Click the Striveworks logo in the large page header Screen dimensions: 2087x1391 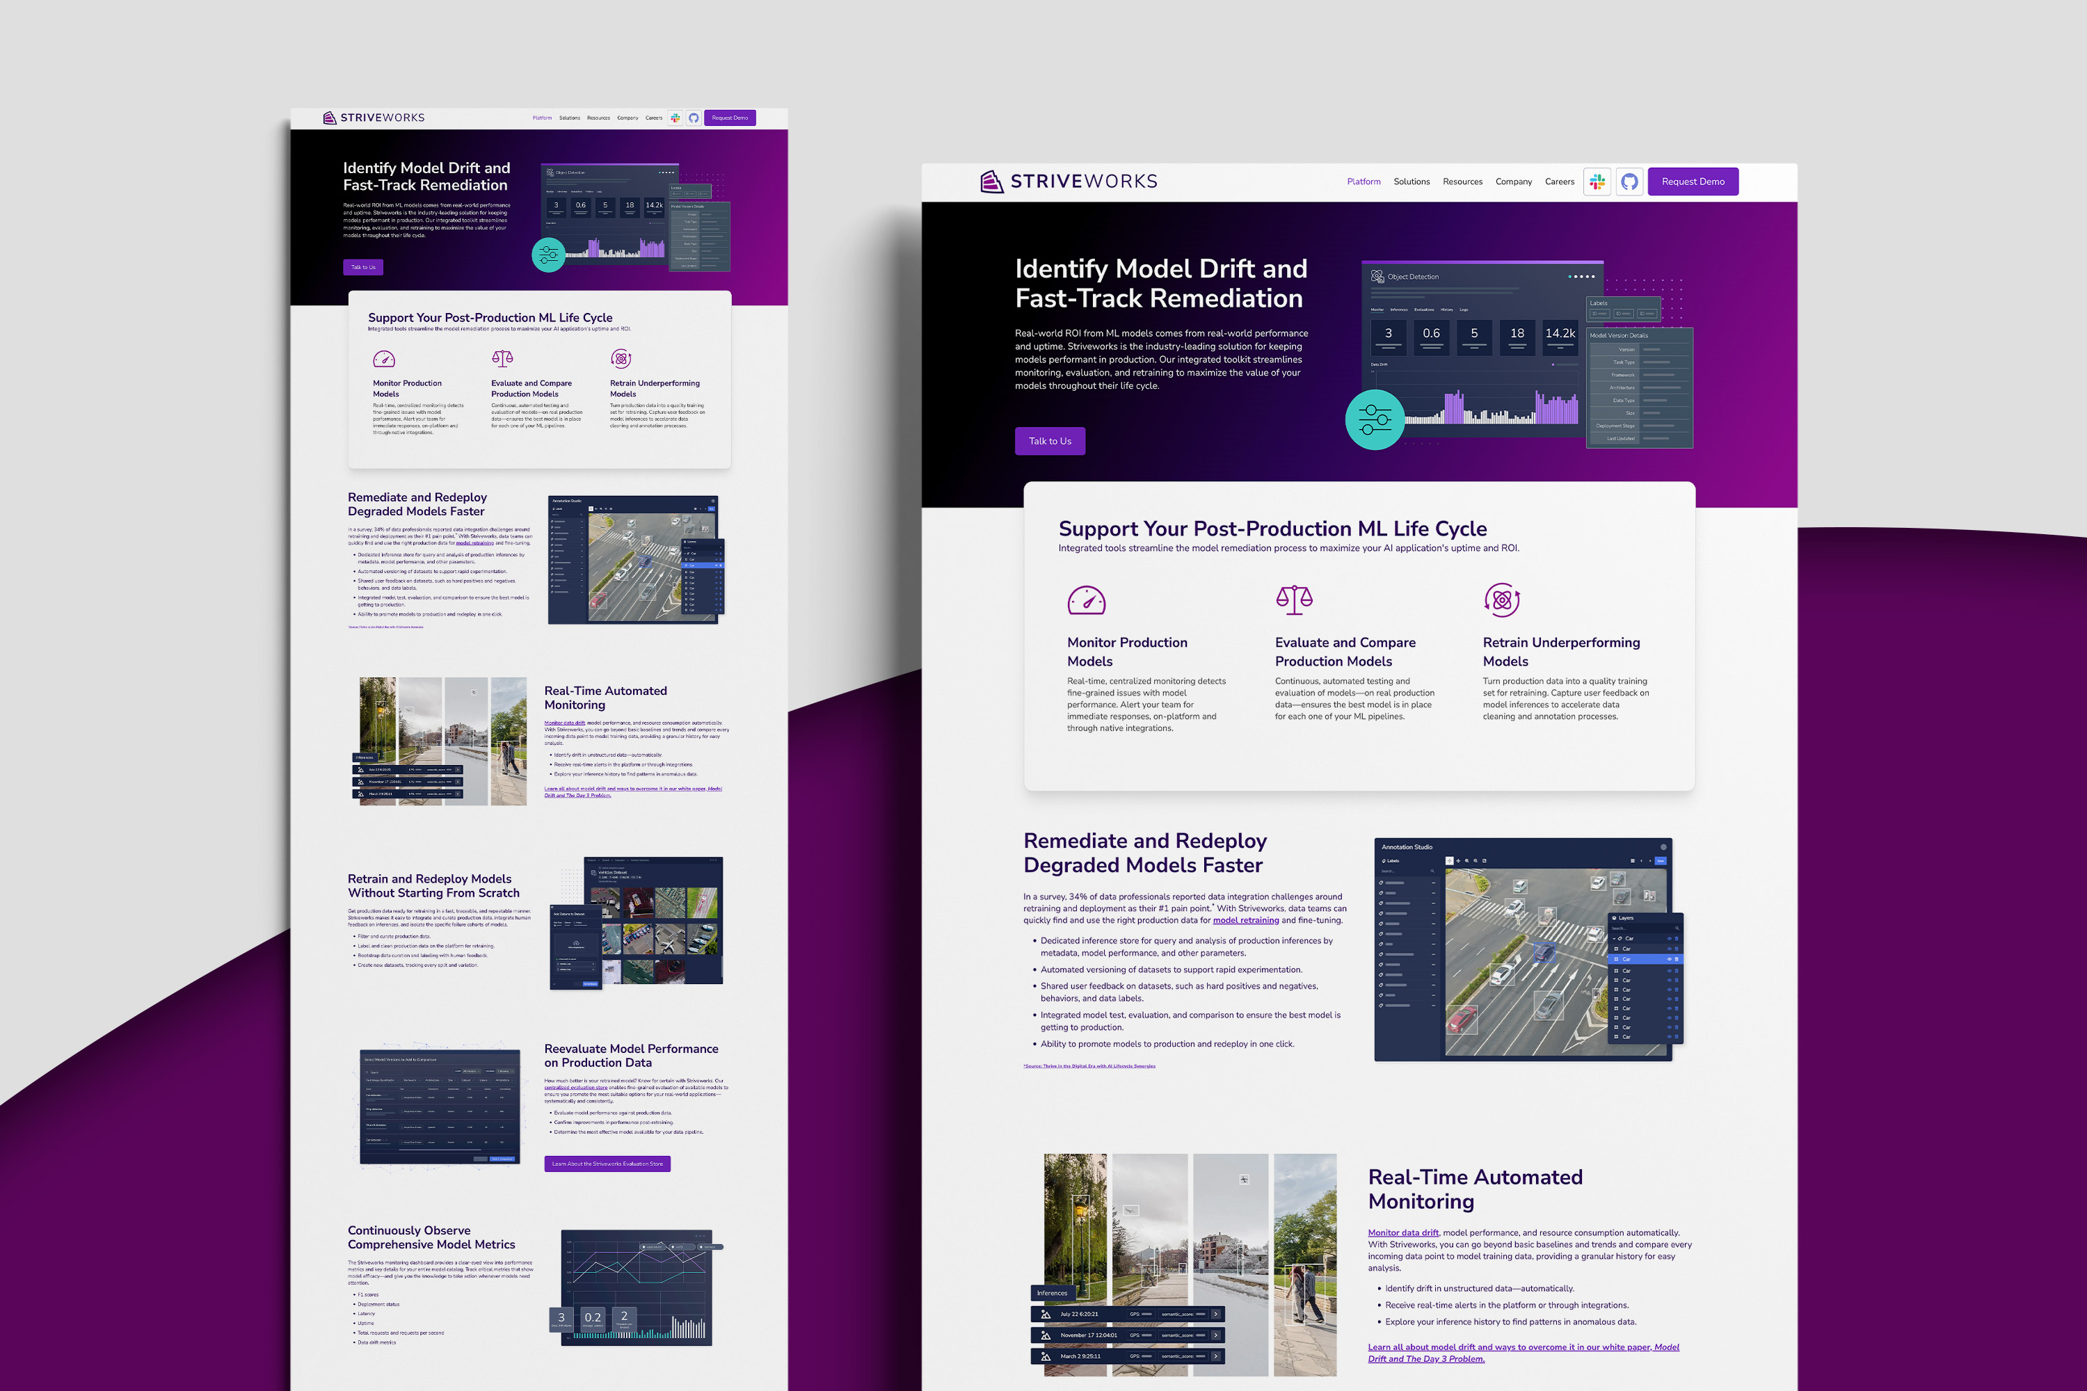[x=1069, y=182]
